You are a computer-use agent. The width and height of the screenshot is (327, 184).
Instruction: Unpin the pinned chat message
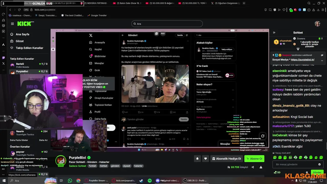tap(322, 55)
